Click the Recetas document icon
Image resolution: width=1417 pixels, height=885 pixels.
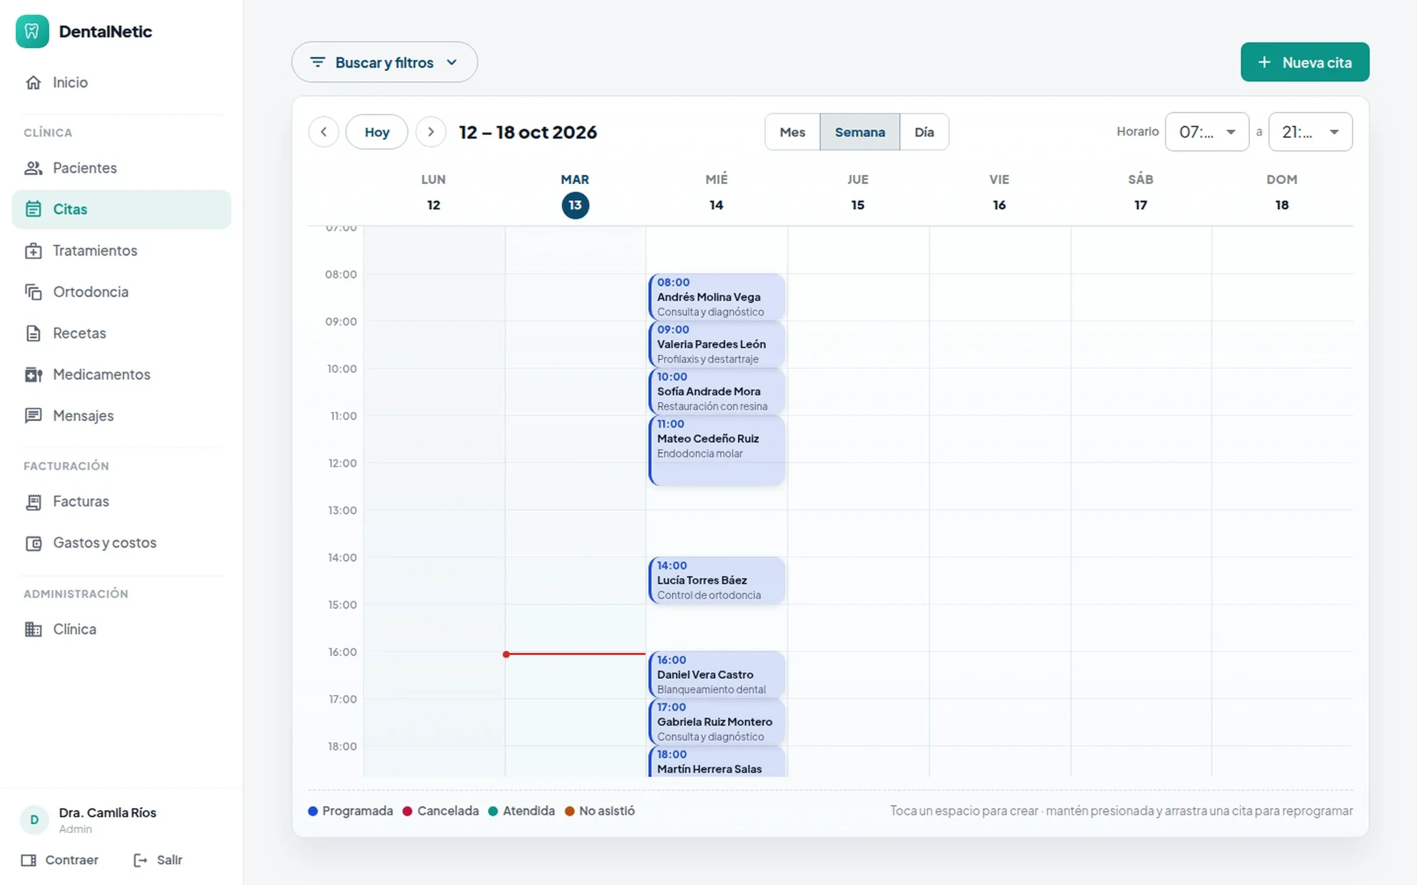pyautogui.click(x=33, y=333)
